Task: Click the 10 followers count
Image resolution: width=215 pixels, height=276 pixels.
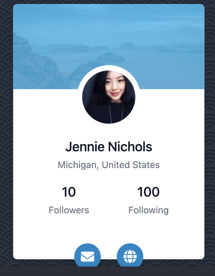Action: coord(69,192)
